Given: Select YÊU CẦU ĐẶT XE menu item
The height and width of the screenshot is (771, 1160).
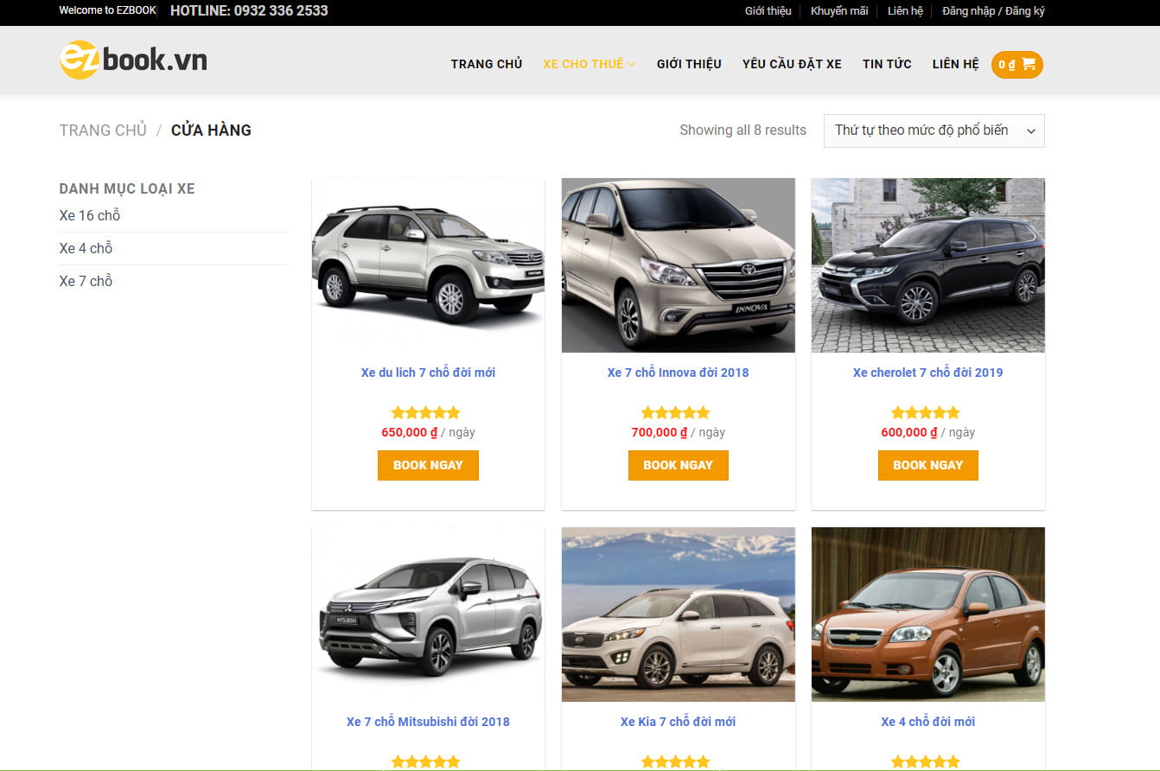Looking at the screenshot, I should point(791,64).
